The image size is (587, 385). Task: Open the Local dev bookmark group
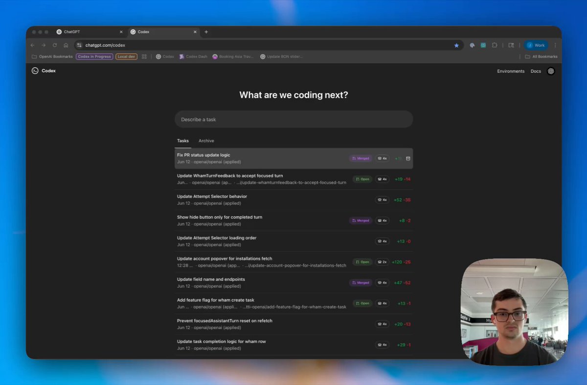point(126,57)
